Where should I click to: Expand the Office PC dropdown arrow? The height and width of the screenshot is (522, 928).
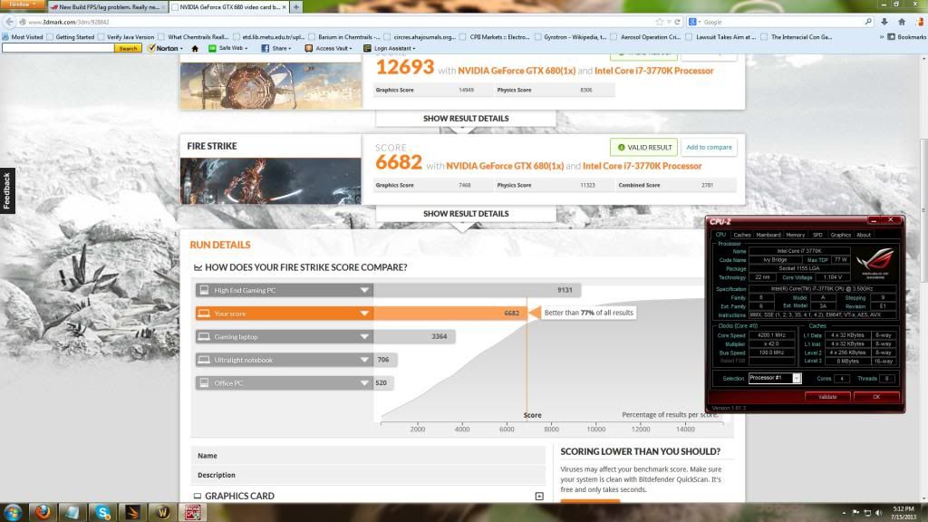click(364, 383)
